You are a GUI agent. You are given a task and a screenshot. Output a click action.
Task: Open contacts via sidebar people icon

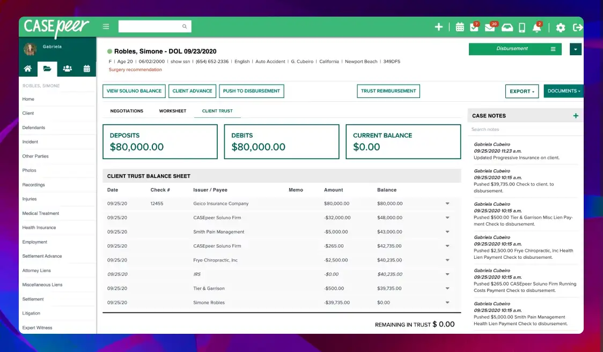[67, 69]
